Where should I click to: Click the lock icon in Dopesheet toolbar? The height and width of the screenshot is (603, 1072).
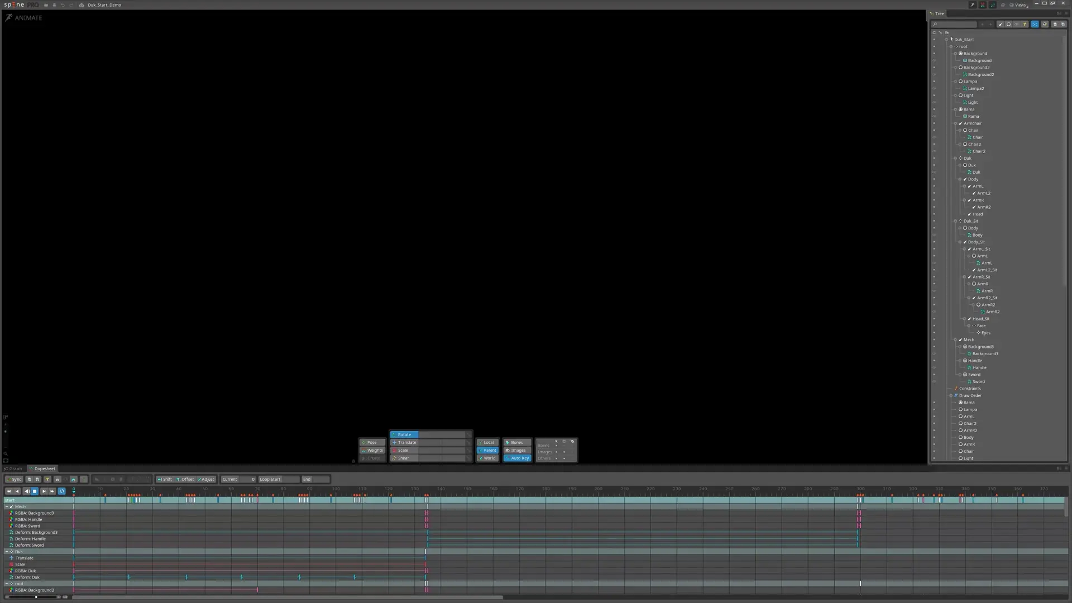coord(57,479)
